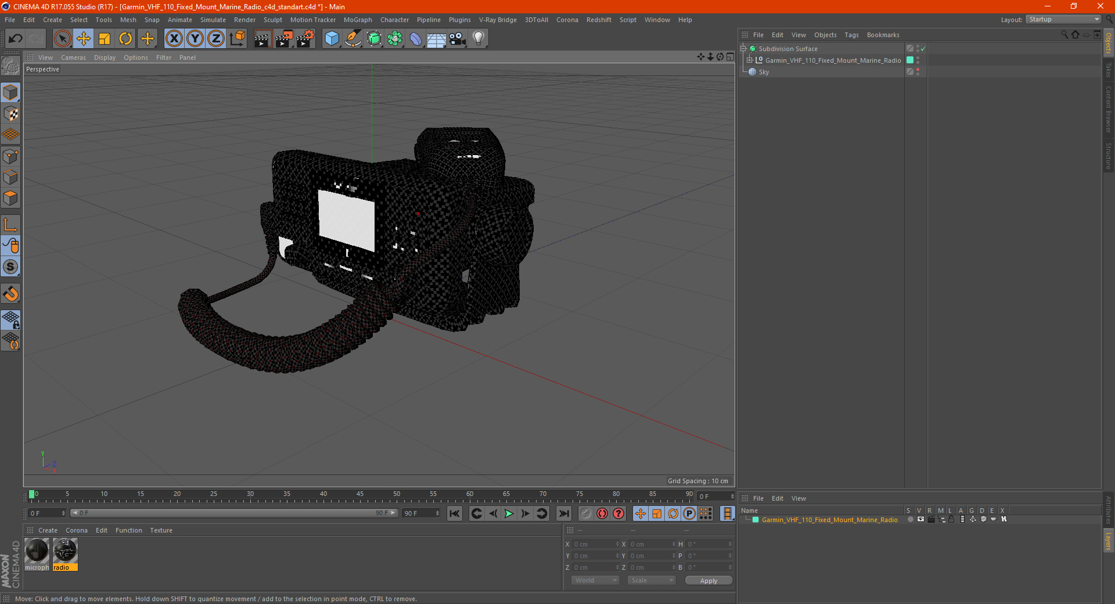
Task: Open Edit Render Settings icon
Action: [x=305, y=39]
